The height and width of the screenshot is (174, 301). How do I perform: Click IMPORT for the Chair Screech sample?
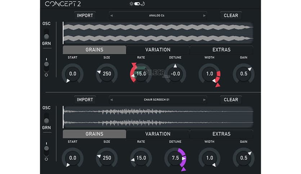85,100
